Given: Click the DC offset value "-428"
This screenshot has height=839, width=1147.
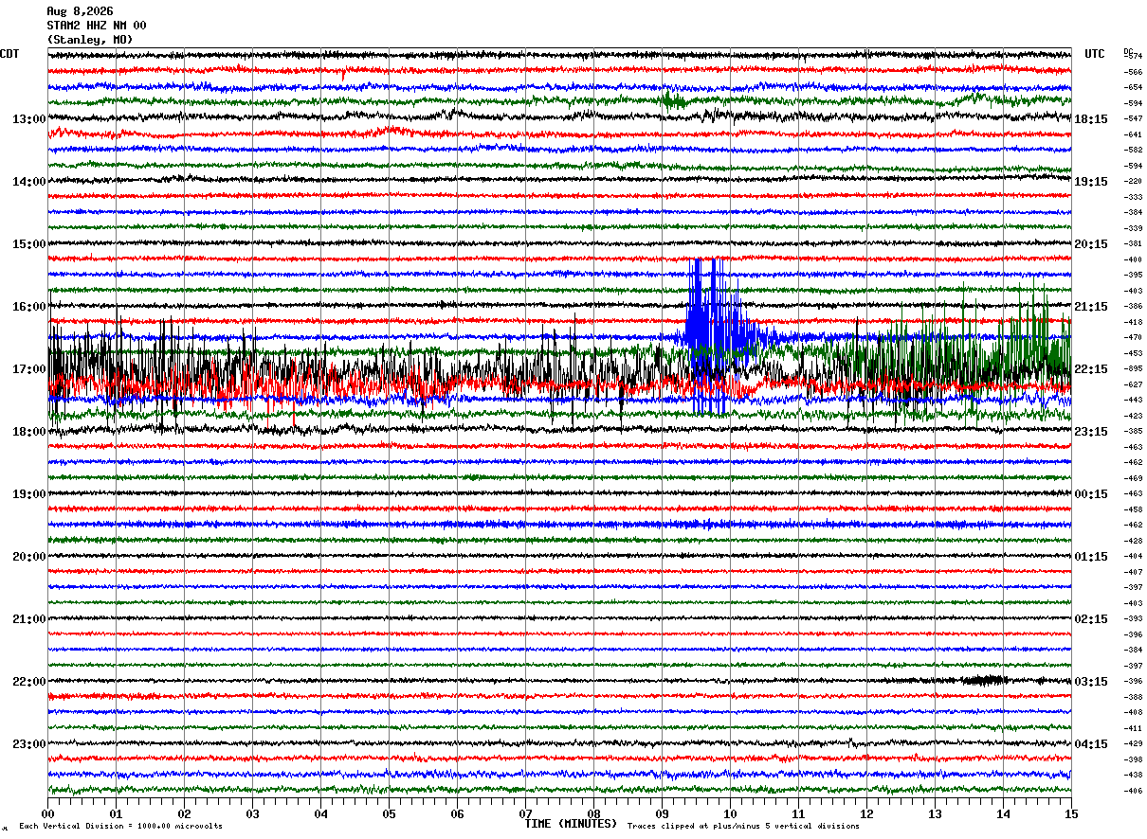Looking at the screenshot, I should click(1133, 541).
